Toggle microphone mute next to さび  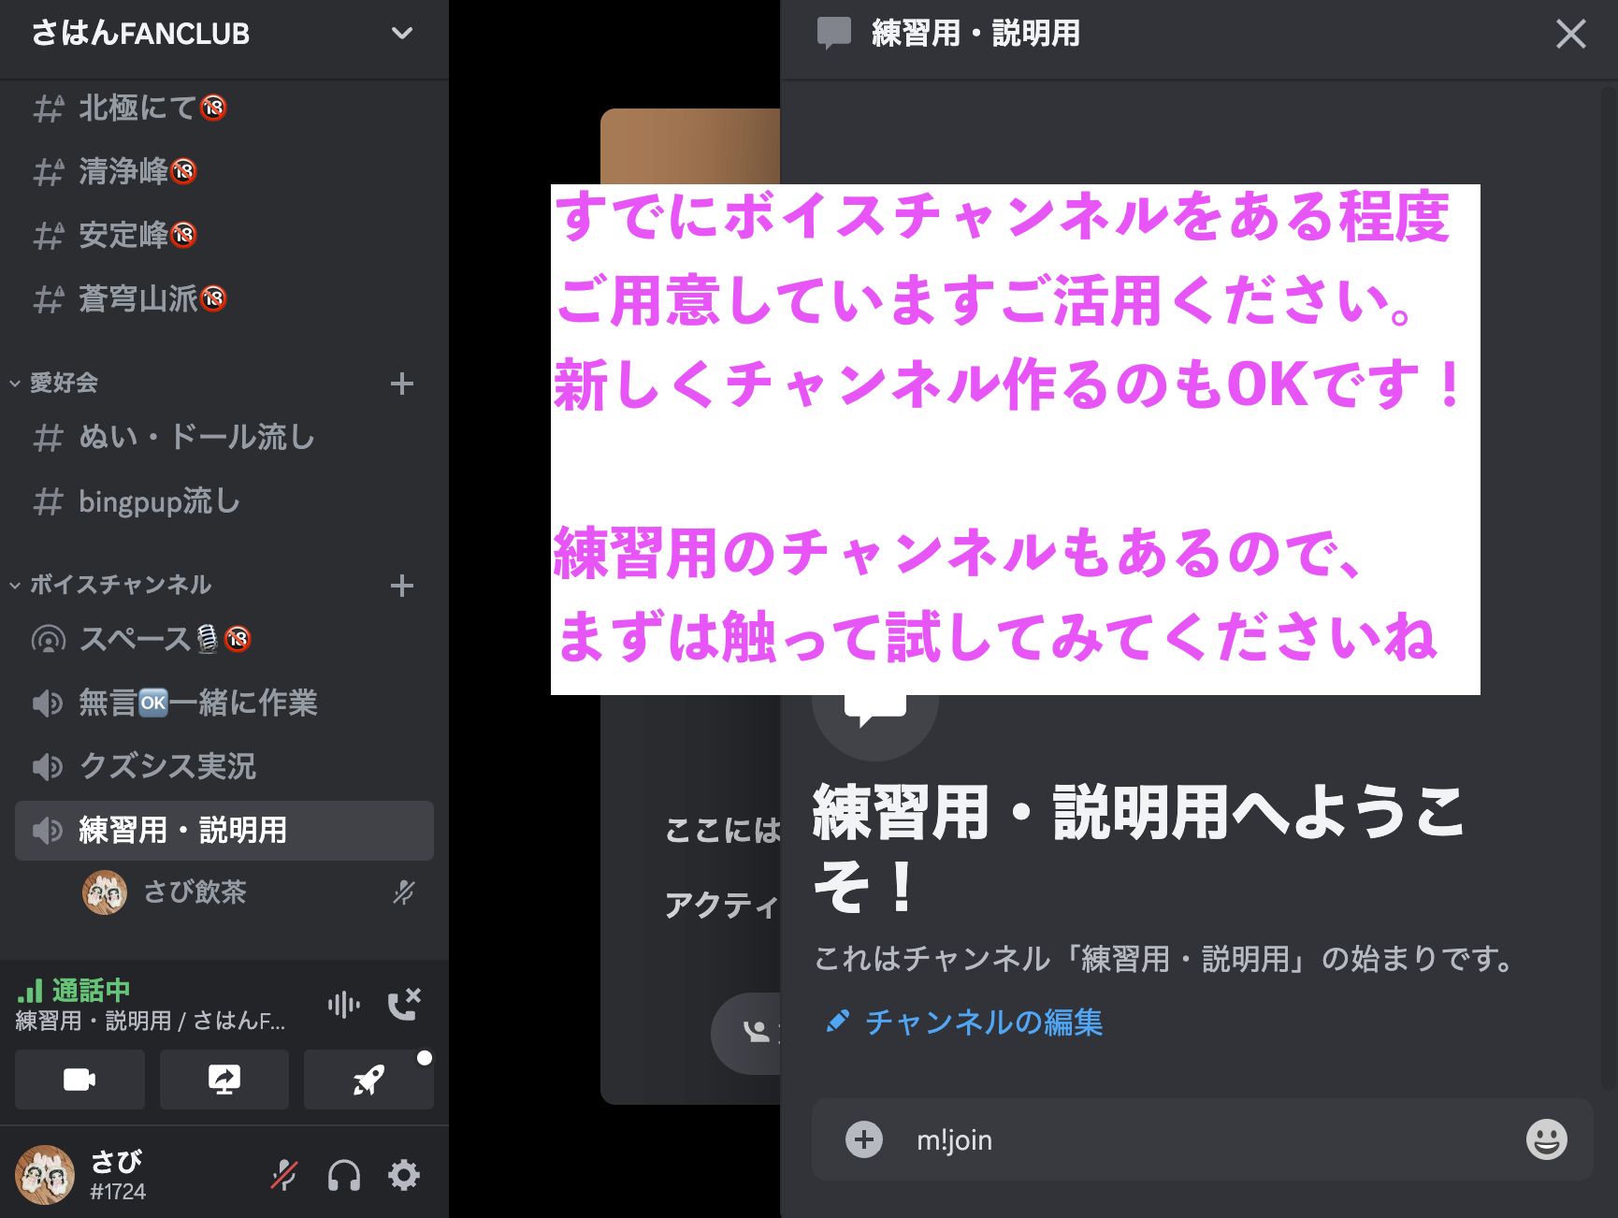click(284, 1175)
